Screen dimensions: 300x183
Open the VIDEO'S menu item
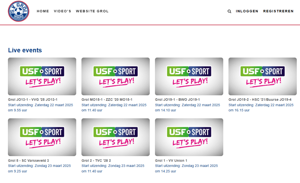click(62, 11)
